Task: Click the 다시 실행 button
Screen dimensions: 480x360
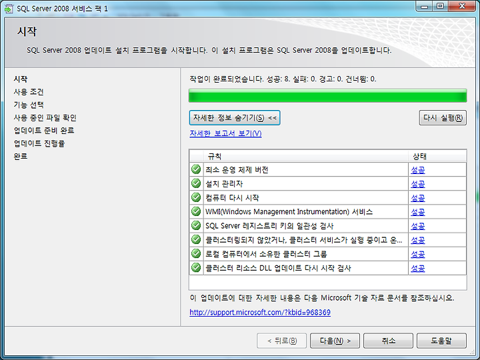Action: pos(443,118)
